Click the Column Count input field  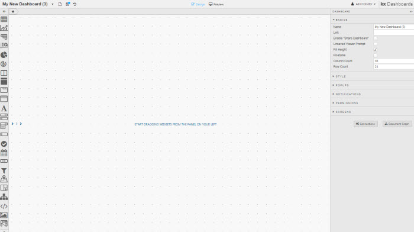(x=394, y=61)
